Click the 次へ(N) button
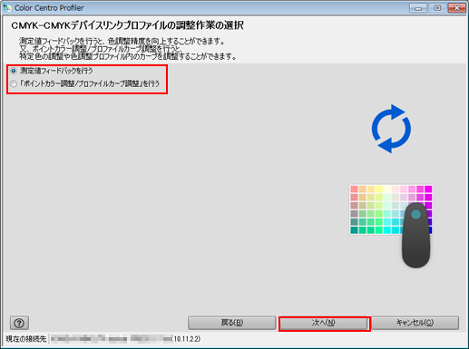The image size is (469, 349). click(x=324, y=323)
